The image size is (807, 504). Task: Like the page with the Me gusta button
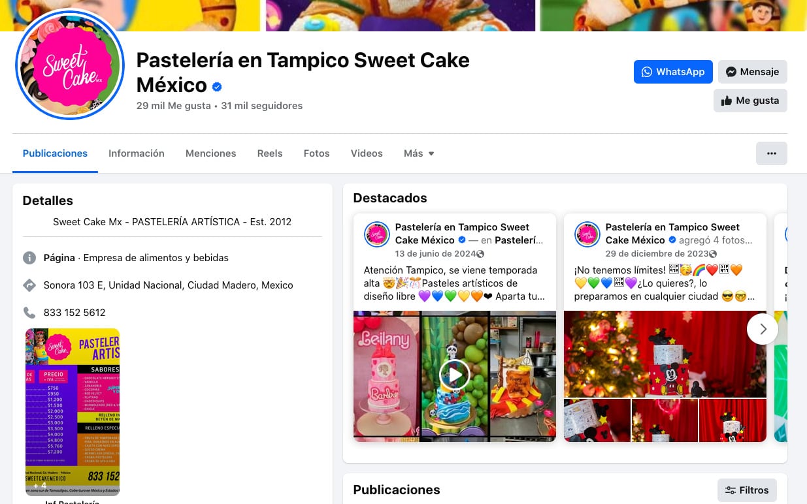pos(750,101)
